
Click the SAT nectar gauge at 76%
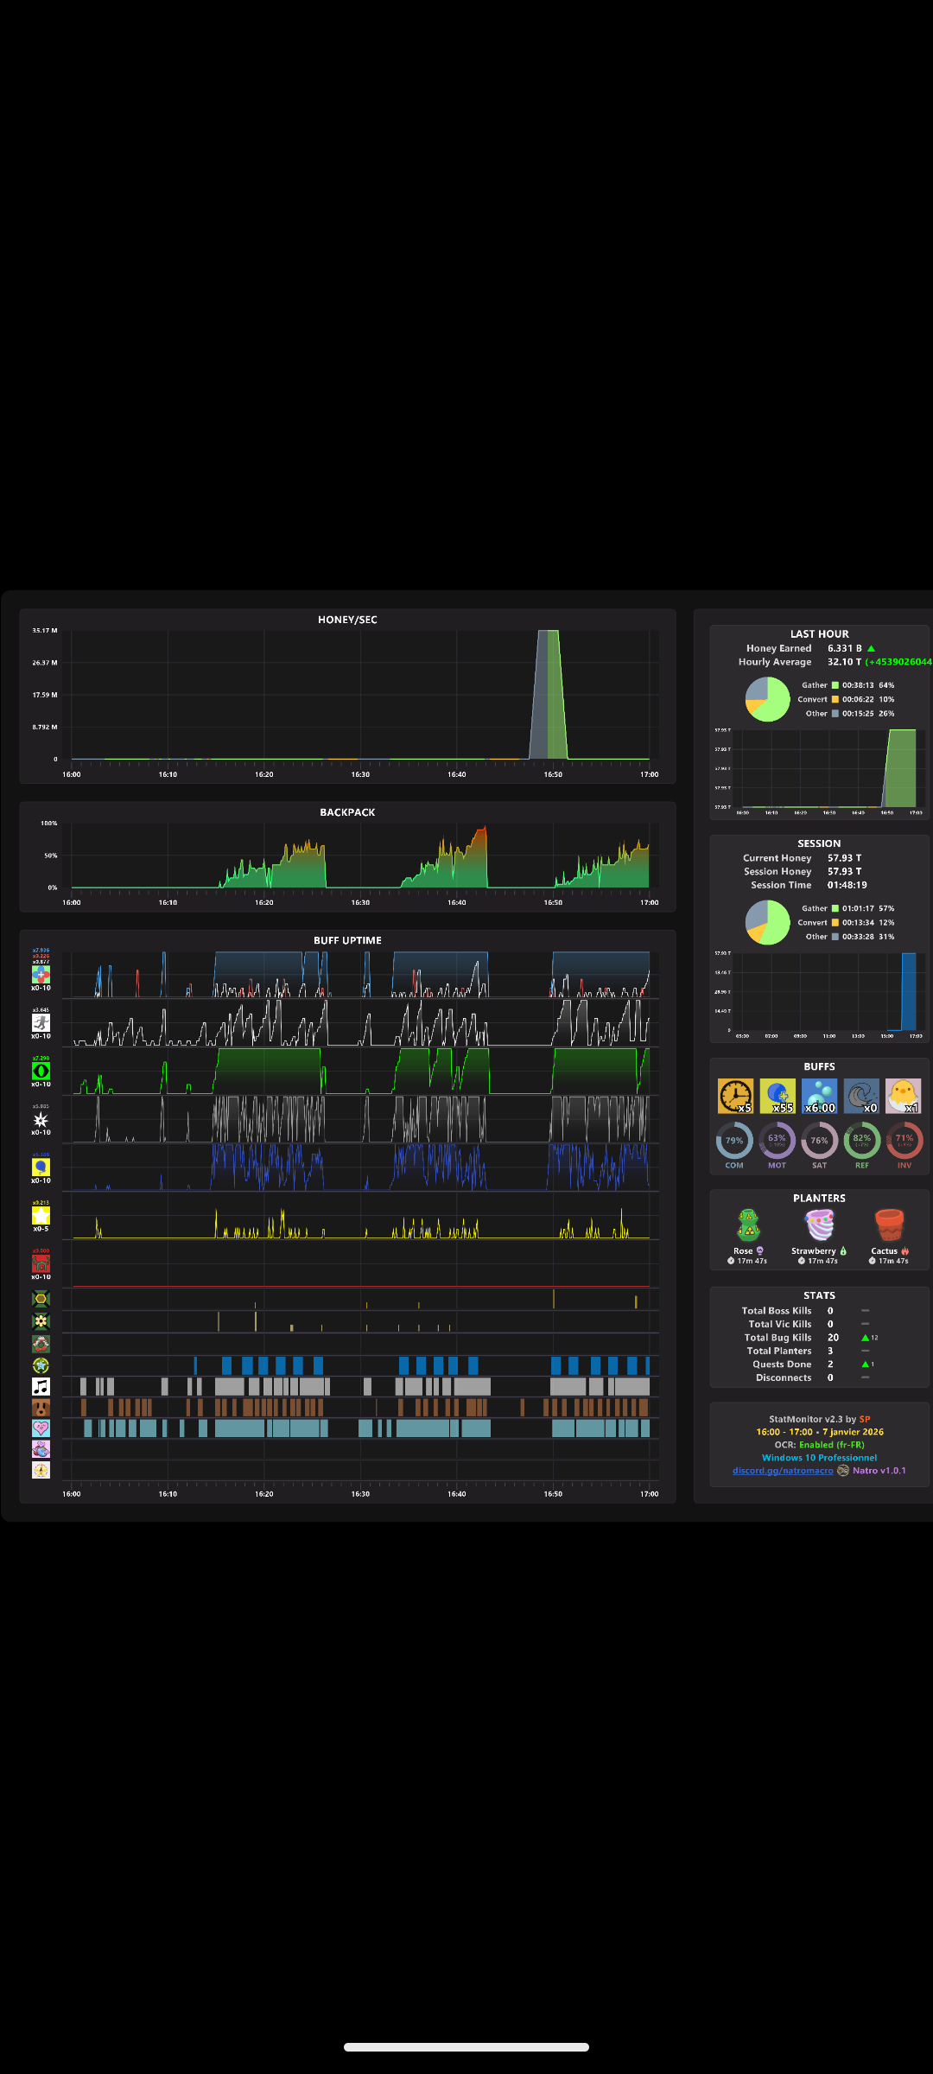point(819,1141)
